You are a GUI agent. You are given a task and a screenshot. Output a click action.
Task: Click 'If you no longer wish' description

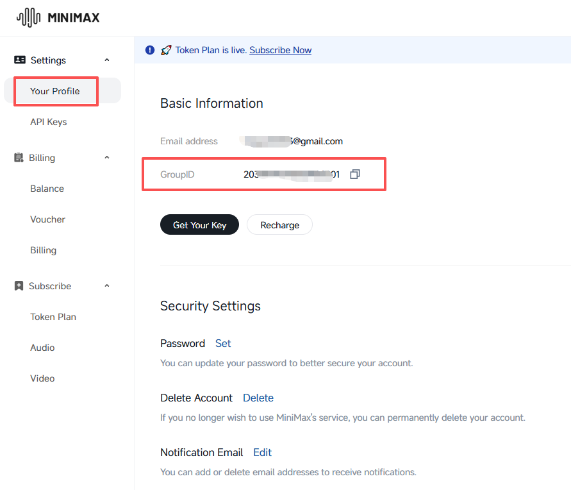pyautogui.click(x=343, y=418)
